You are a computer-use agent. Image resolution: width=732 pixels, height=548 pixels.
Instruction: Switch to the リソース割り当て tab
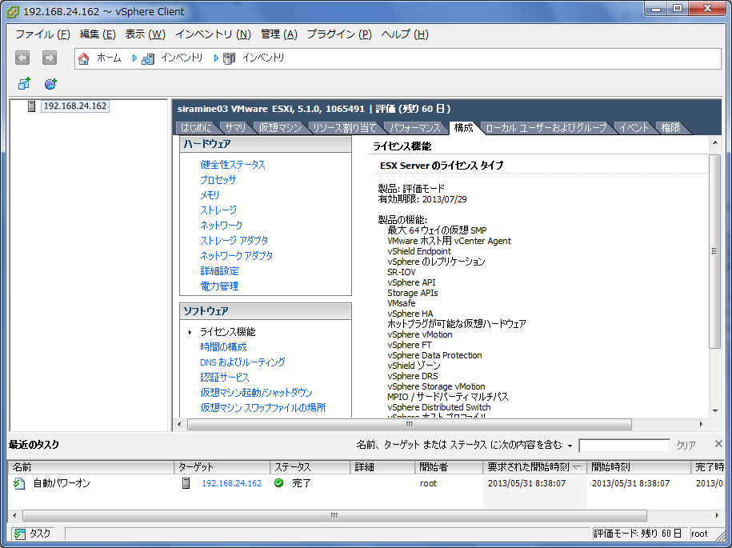(344, 128)
